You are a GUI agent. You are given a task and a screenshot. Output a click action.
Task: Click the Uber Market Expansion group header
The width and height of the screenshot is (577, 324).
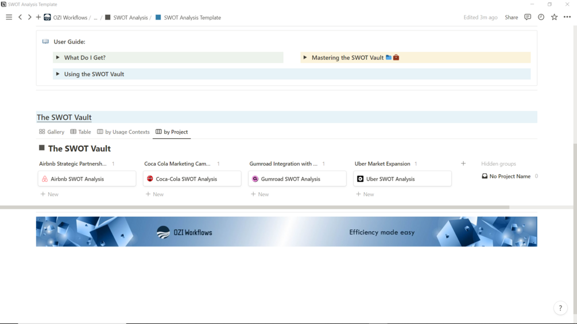point(382,163)
